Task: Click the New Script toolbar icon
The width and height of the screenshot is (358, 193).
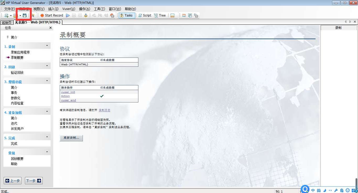Action: point(6,15)
